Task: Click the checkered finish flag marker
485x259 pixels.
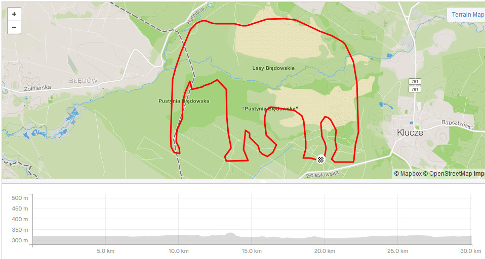Action: (321, 160)
